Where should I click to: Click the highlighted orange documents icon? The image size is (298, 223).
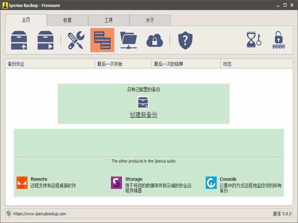pos(102,40)
